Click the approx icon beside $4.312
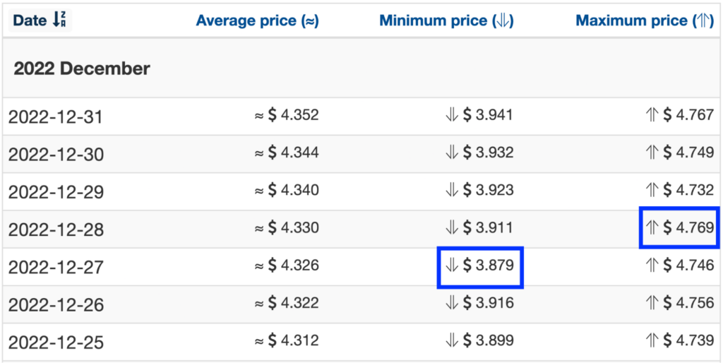723x363 pixels. pyautogui.click(x=258, y=341)
